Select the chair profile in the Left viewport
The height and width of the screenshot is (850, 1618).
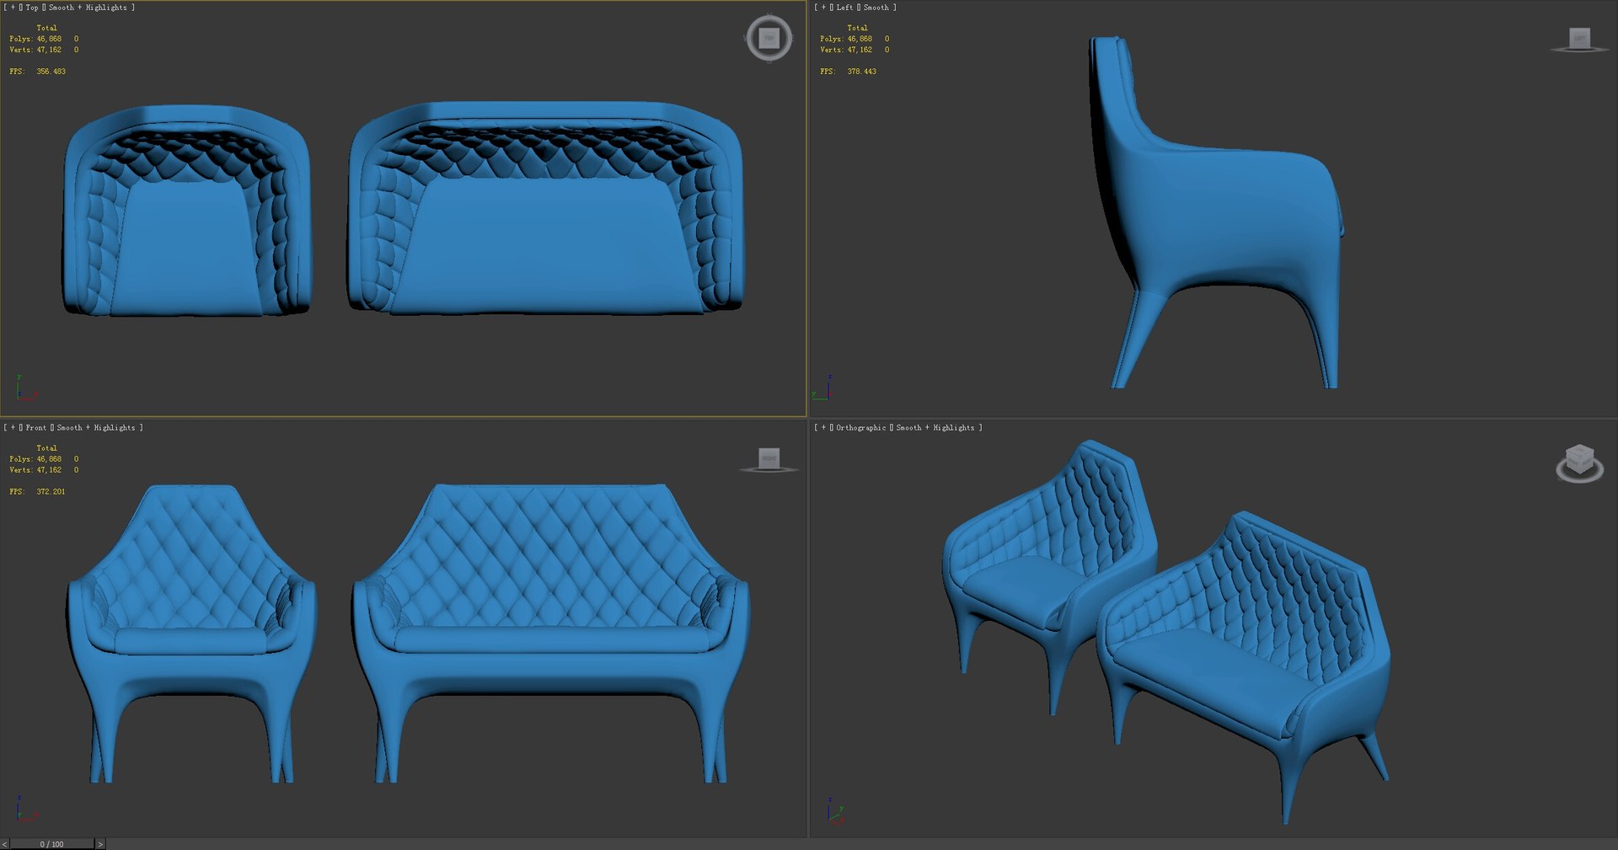point(1218,211)
